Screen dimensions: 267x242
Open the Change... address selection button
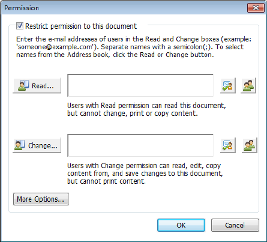[37, 145]
